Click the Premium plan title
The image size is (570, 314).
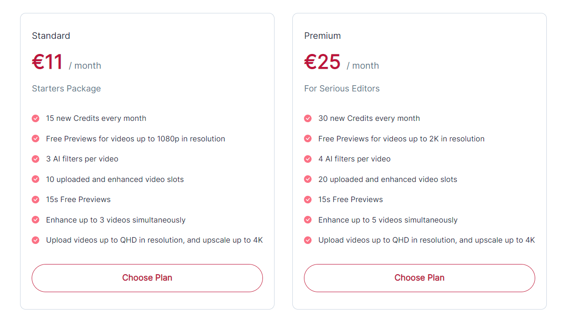click(322, 36)
